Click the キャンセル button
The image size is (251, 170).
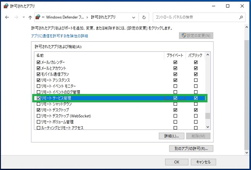click(203, 162)
